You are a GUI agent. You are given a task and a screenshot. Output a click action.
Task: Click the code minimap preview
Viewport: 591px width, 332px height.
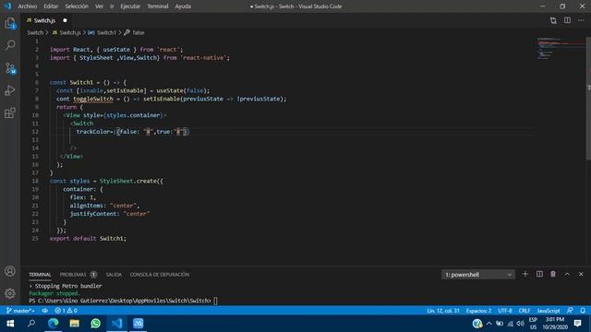(x=561, y=49)
